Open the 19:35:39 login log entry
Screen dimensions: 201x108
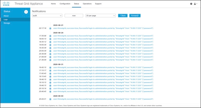(103, 48)
